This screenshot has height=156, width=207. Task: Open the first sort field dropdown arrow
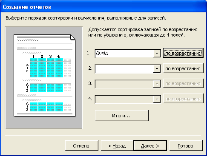point(157,54)
